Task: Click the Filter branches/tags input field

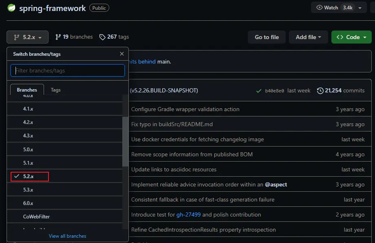Action: (68, 70)
